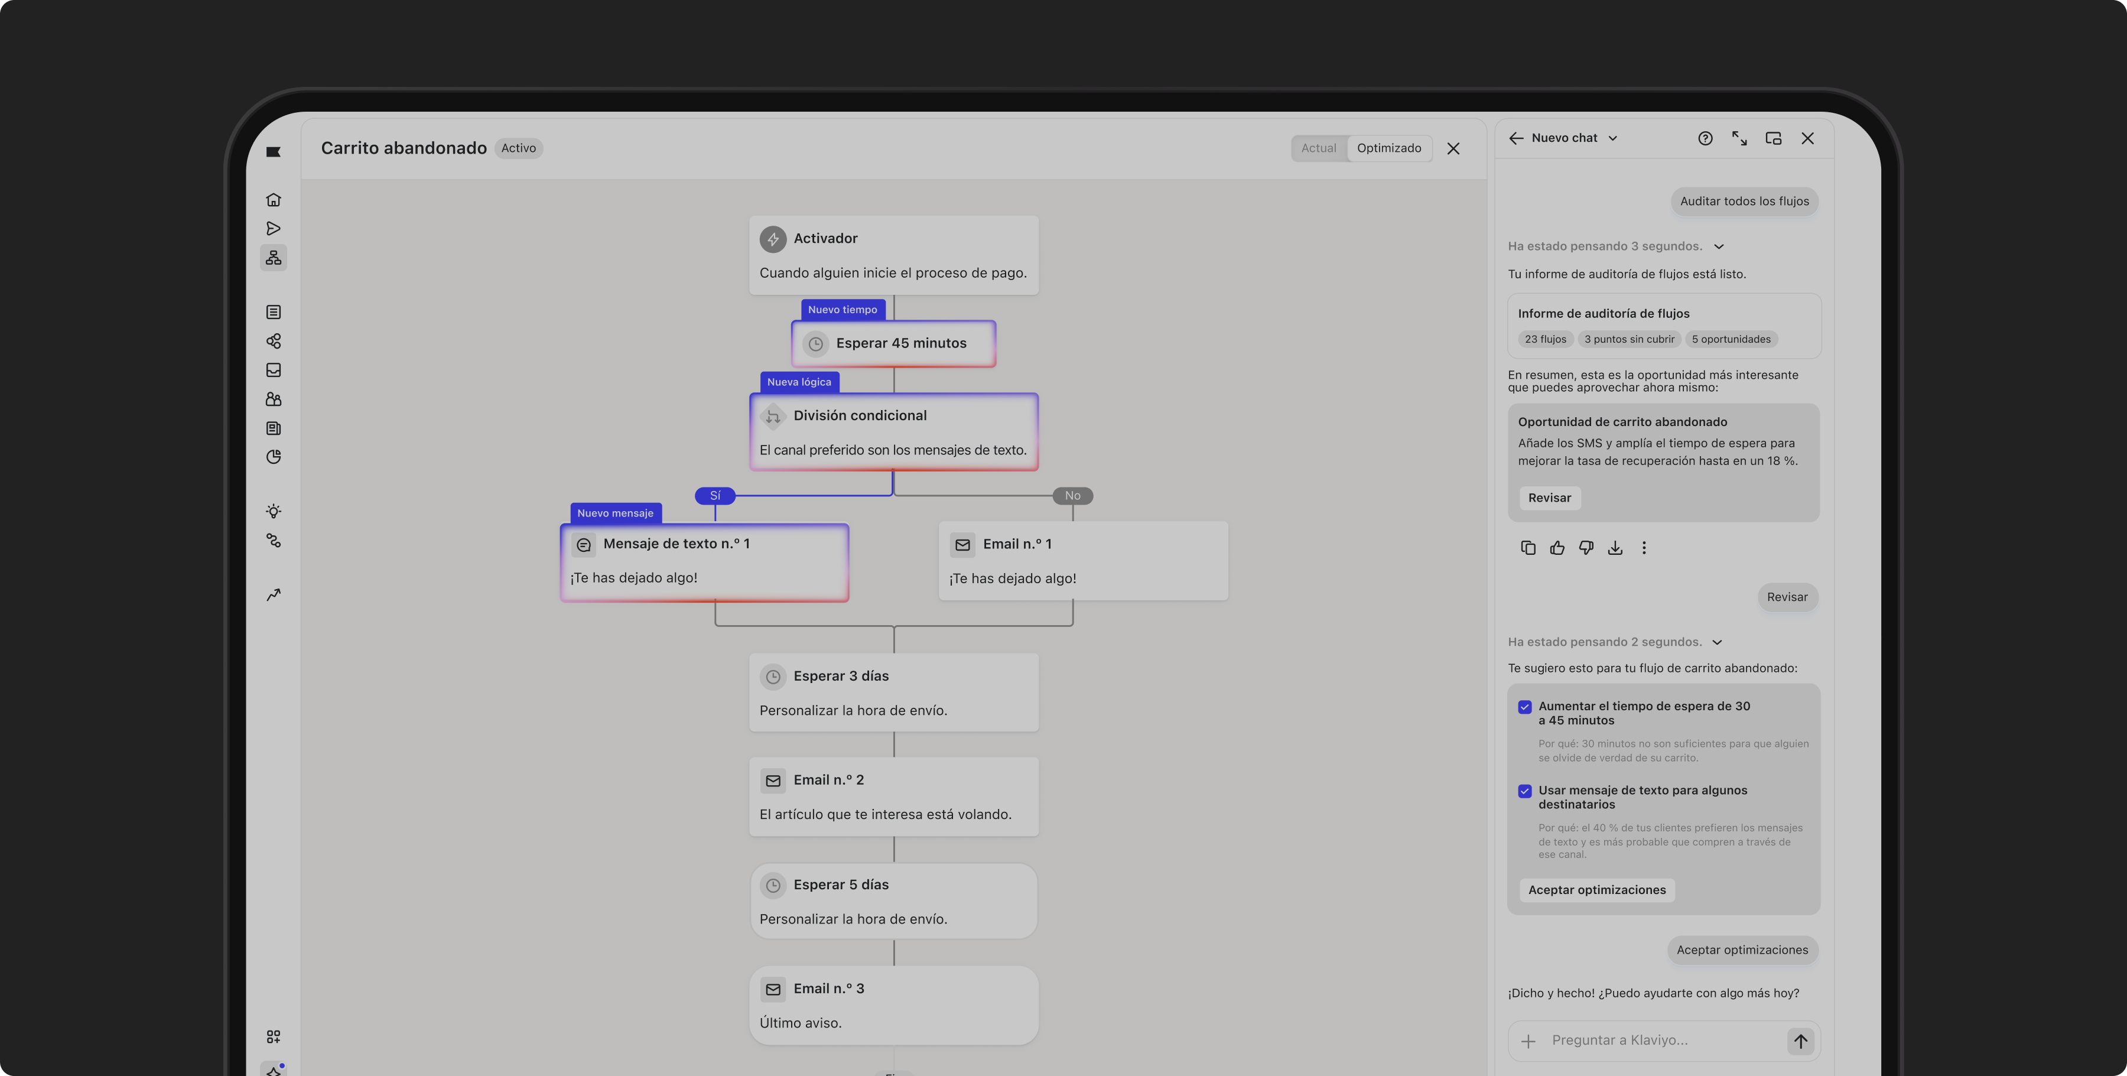Click Aceptar optimizaciones in suggestion card
Image resolution: width=2127 pixels, height=1076 pixels.
click(1596, 889)
